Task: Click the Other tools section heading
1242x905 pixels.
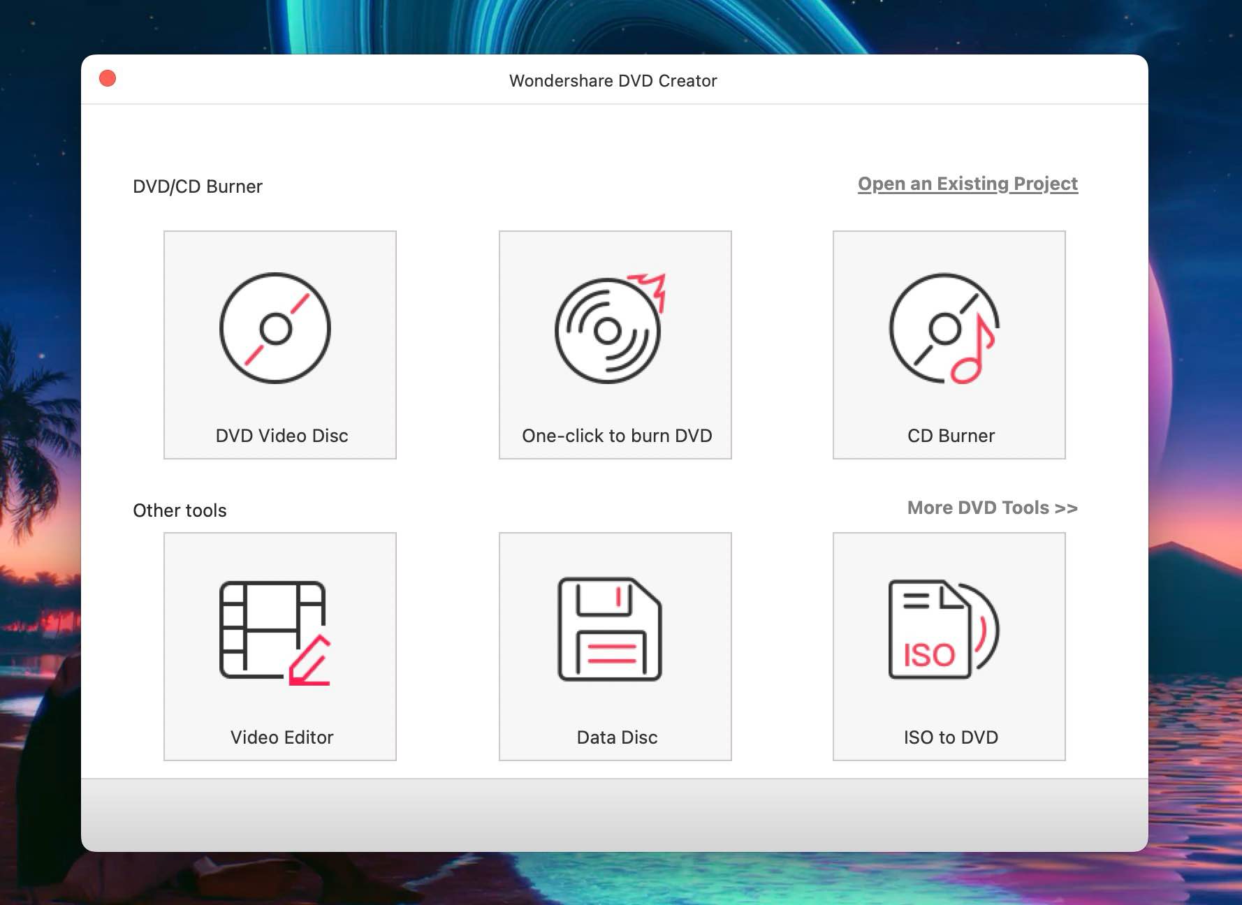Action: tap(180, 510)
